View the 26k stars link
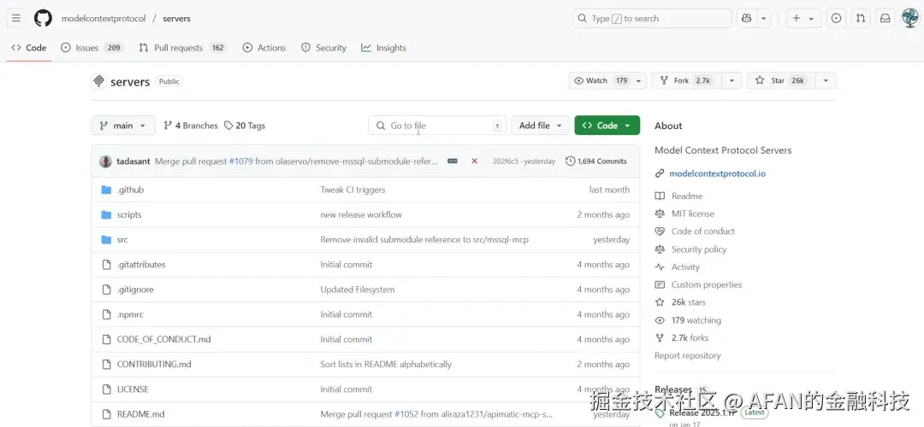This screenshot has width=924, height=427. [x=688, y=302]
